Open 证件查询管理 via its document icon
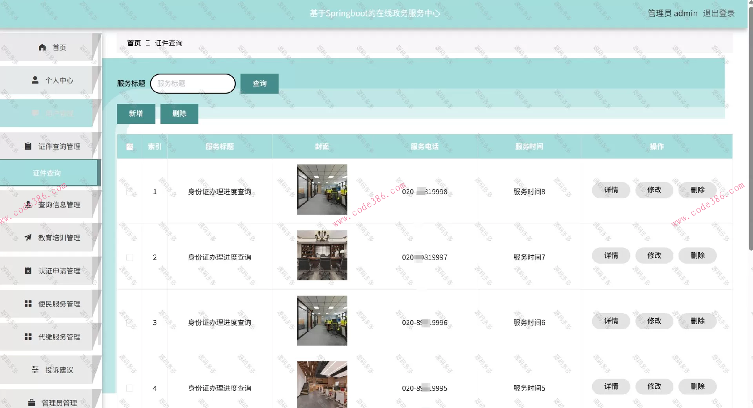Viewport: 753px width, 408px height. 27,146
